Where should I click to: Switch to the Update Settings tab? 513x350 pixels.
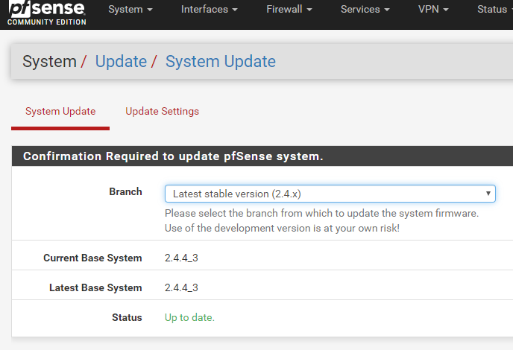pyautogui.click(x=162, y=112)
